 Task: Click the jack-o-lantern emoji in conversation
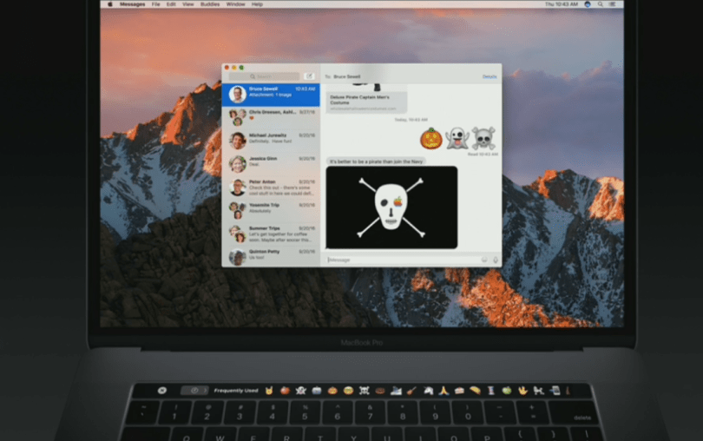coord(431,138)
